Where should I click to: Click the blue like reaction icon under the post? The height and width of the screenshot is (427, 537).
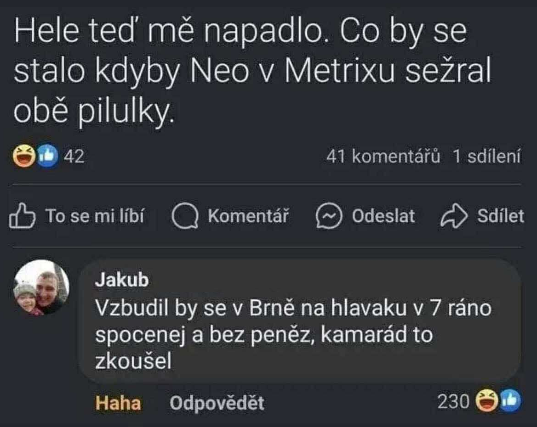(x=47, y=157)
